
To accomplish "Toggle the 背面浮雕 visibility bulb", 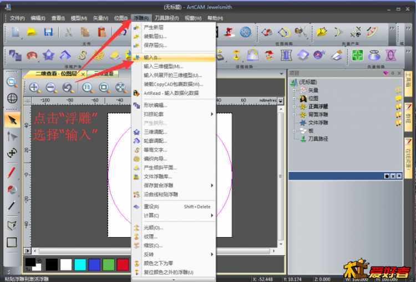I will tap(398, 114).
